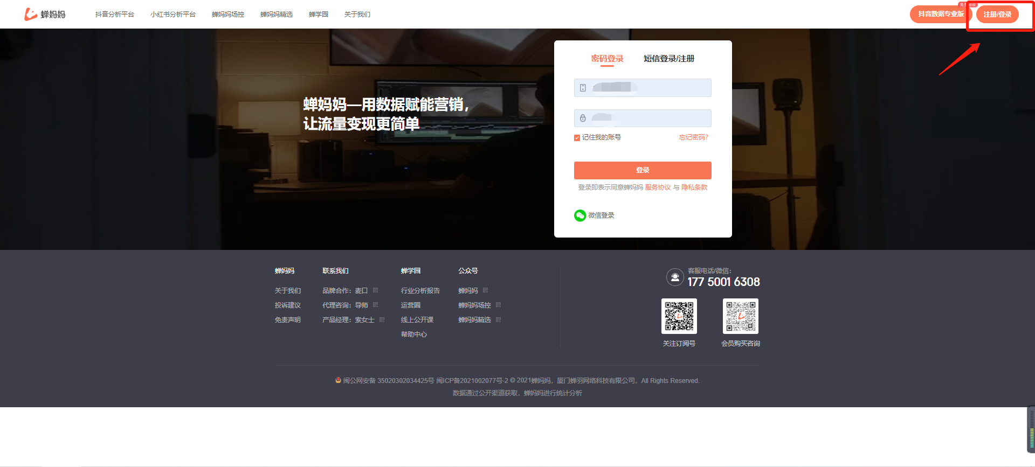Viewport: 1035px width, 467px height.
Task: Click the orange 登录 button
Action: click(643, 170)
